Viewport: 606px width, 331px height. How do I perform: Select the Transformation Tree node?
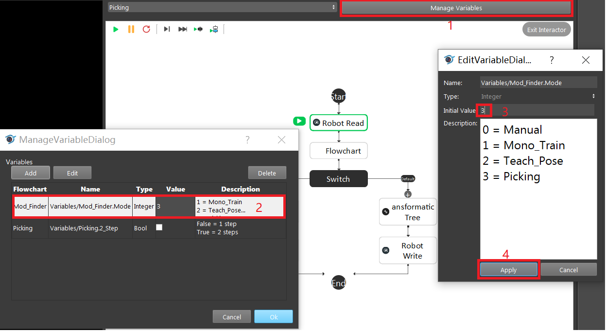pos(408,212)
